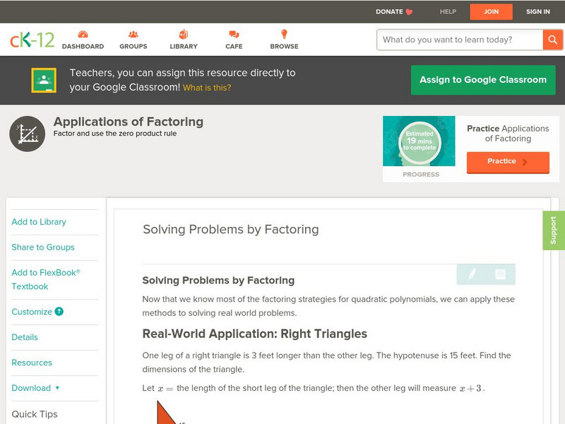This screenshot has width=565, height=424.
Task: Click 'Real-World Application: Right Triangles' heading
Action: pos(255,334)
